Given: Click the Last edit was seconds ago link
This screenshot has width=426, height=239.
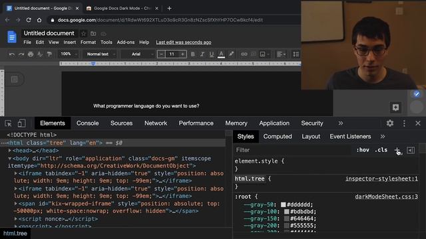Looking at the screenshot, I should point(184,42).
